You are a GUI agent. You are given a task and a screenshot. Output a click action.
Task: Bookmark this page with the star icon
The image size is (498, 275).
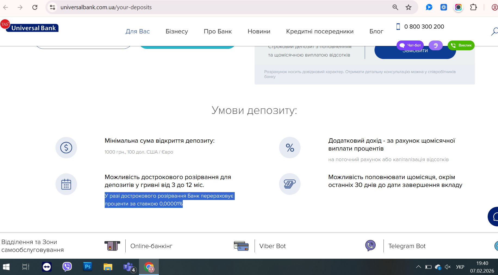pos(409,7)
